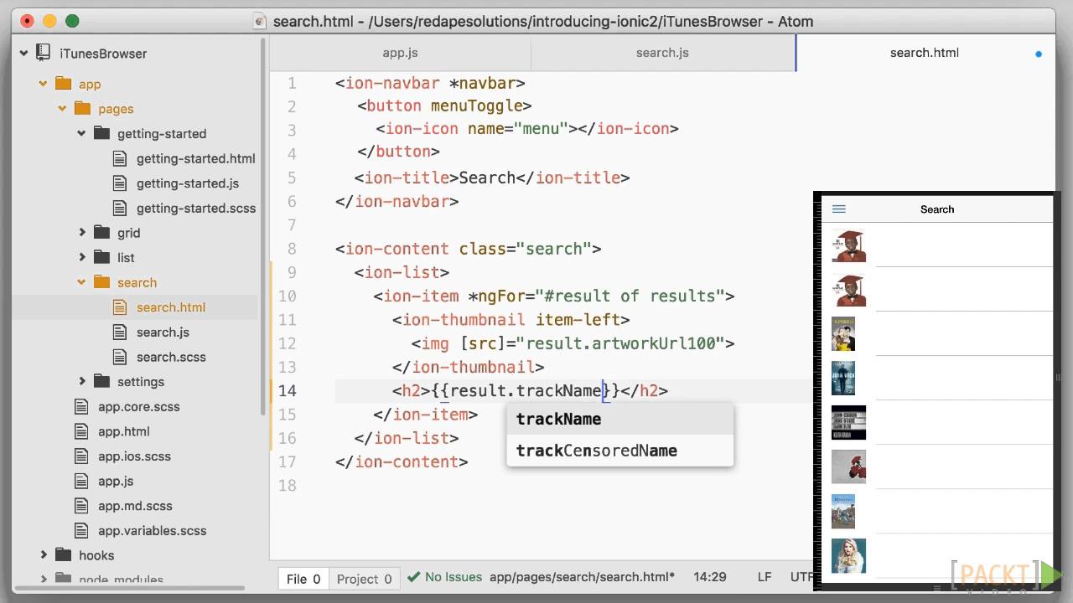The image size is (1073, 603).
Task: Click the app.js file icon in tree
Action: pos(81,481)
